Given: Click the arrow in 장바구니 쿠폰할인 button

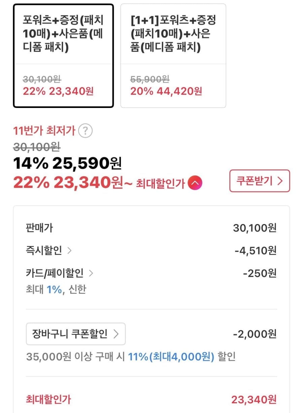Looking at the screenshot, I should tap(116, 334).
